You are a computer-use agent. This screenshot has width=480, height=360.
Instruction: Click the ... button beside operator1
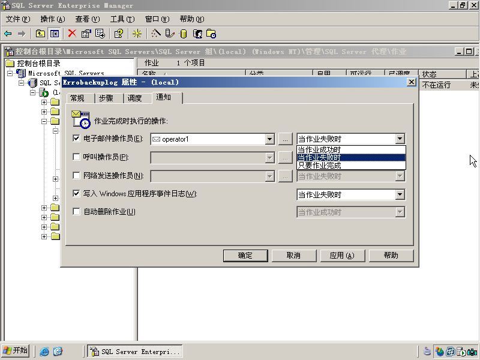pyautogui.click(x=285, y=139)
